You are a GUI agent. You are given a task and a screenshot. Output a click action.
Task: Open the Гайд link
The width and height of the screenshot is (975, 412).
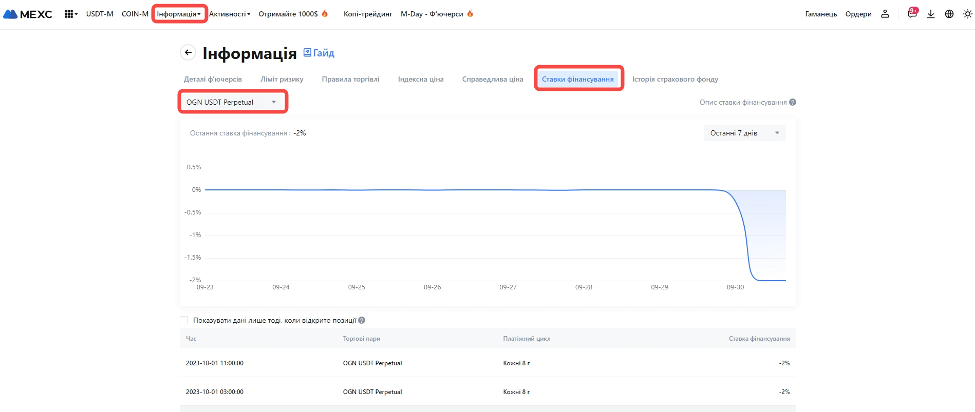[319, 53]
